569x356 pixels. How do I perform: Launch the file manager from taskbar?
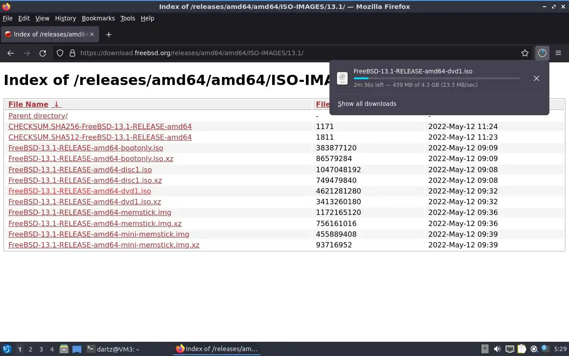64,349
